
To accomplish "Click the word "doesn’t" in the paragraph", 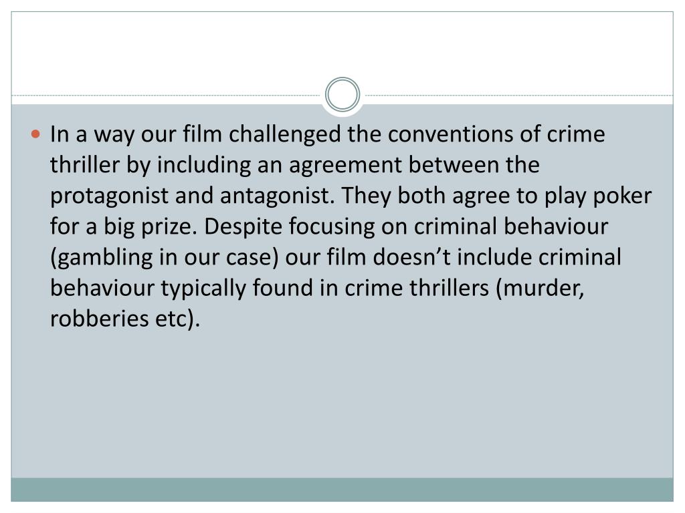I will pyautogui.click(x=411, y=257).
